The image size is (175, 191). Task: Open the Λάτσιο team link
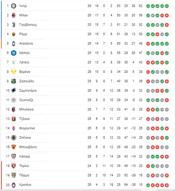coord(24,62)
